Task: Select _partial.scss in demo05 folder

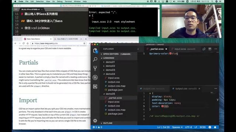Action: (x=119, y=98)
